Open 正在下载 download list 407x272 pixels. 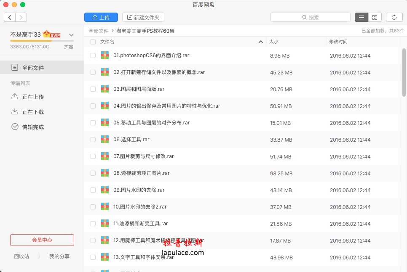click(x=33, y=112)
